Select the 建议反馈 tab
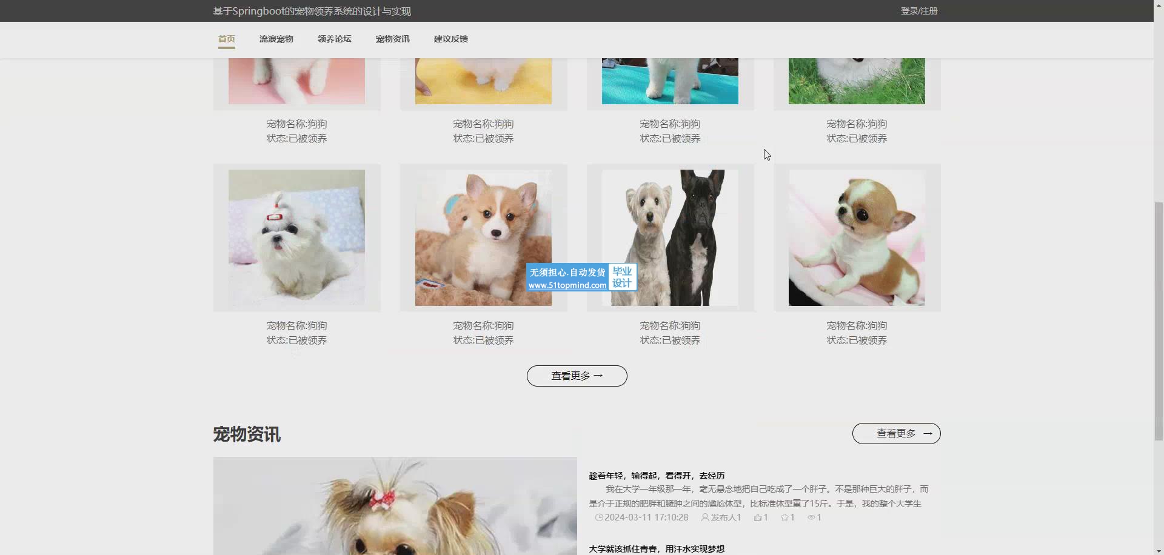This screenshot has height=555, width=1164. pyautogui.click(x=450, y=39)
